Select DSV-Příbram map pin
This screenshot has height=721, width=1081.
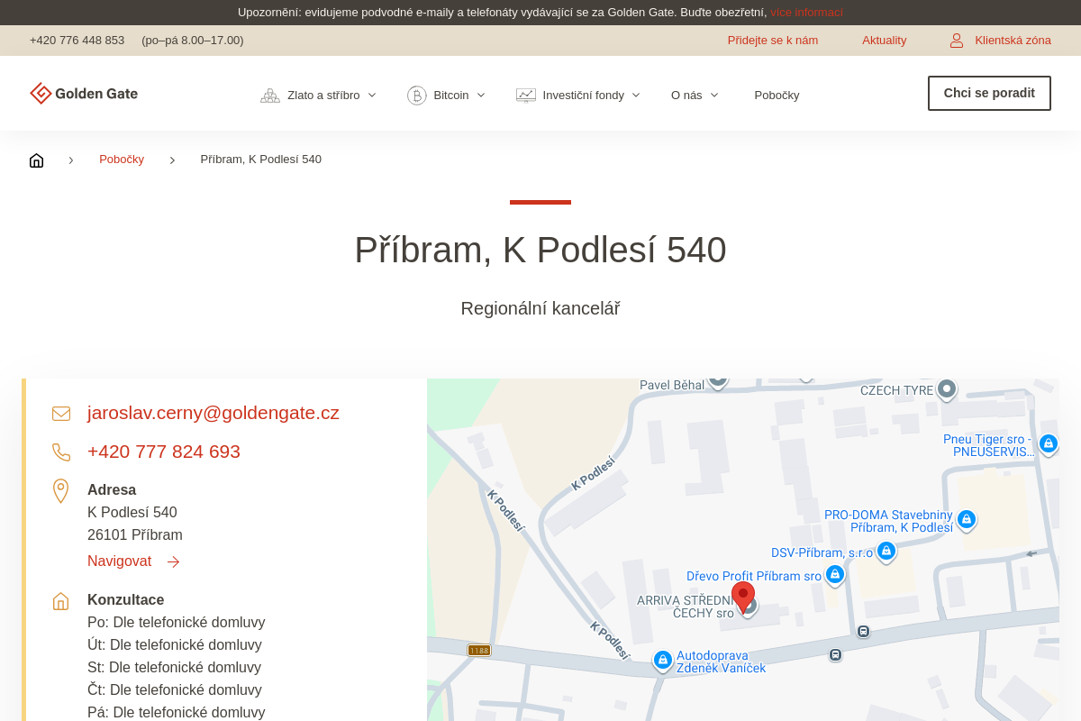[886, 551]
